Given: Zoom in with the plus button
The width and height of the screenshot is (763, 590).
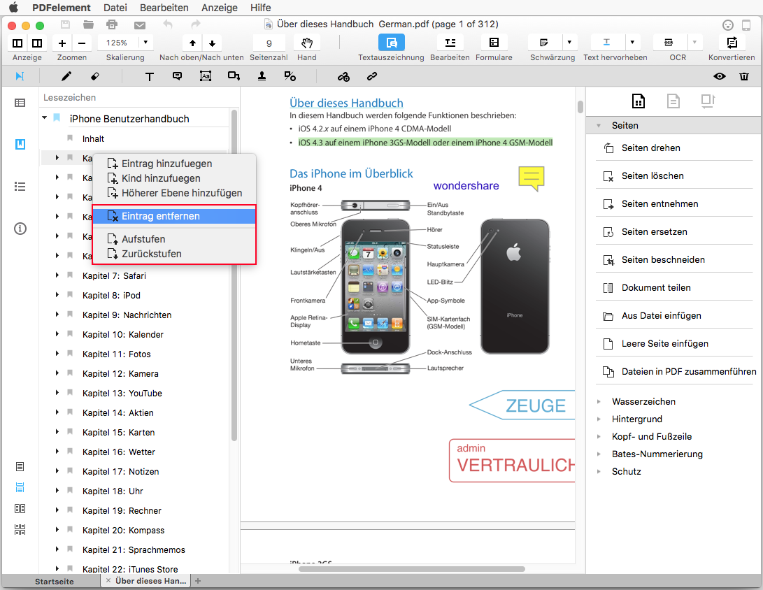Looking at the screenshot, I should click(62, 43).
